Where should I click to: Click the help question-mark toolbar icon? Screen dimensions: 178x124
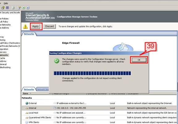click(3, 8)
